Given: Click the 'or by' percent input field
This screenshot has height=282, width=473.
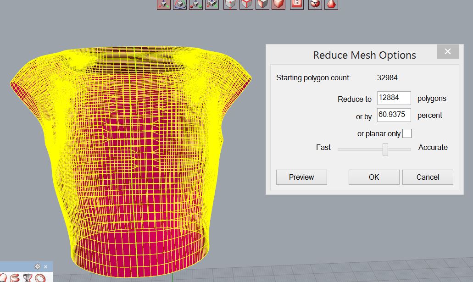Looking at the screenshot, I should [394, 115].
